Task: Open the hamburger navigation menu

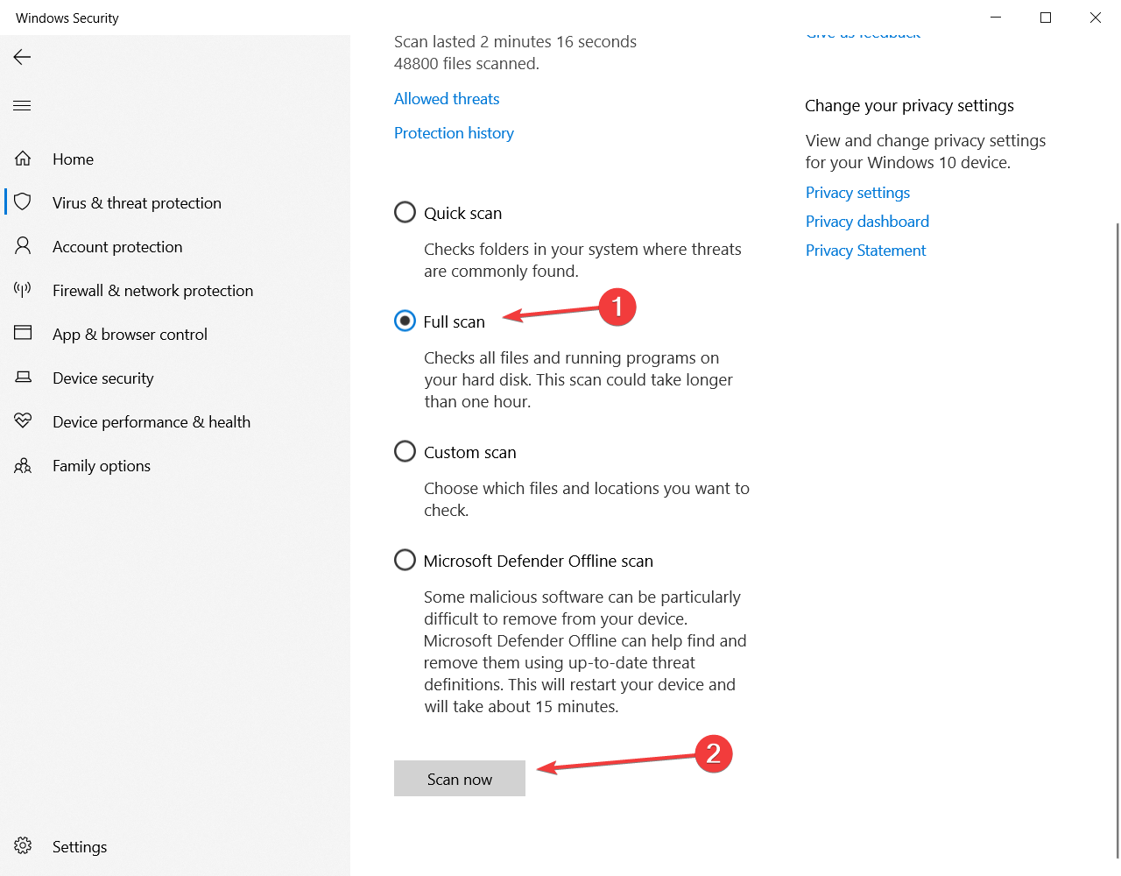Action: 23,106
